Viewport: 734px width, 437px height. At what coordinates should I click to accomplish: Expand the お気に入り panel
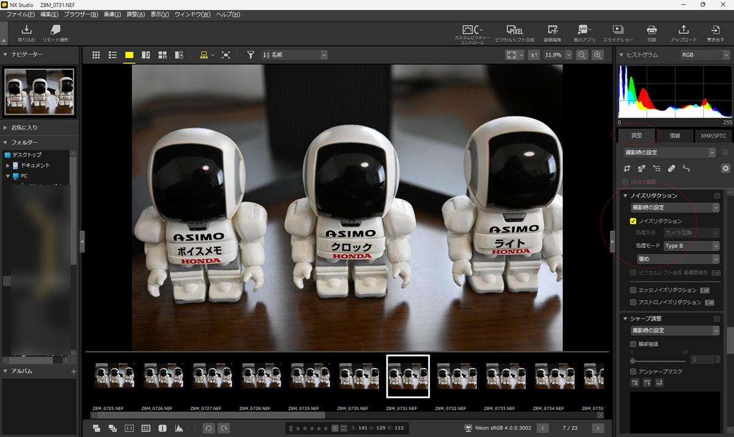(6, 128)
